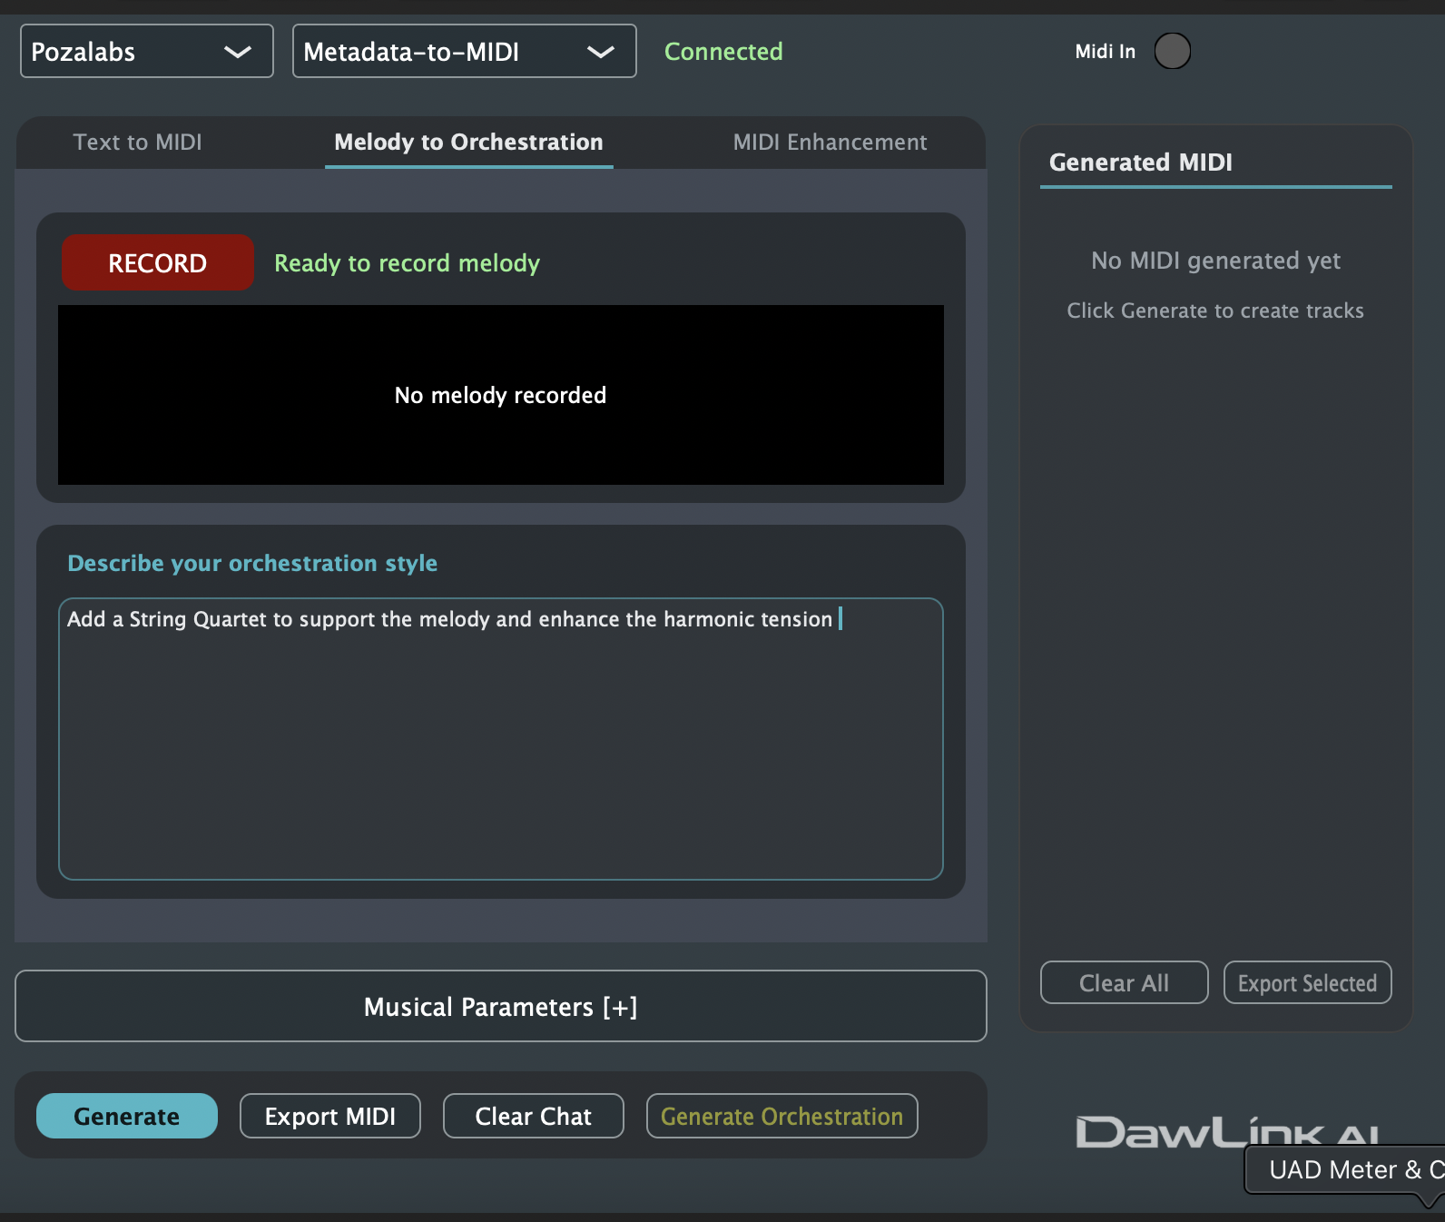The width and height of the screenshot is (1445, 1222).
Task: Click the Connected status text
Action: [723, 52]
